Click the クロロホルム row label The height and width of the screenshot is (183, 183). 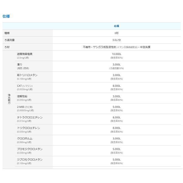24,139
